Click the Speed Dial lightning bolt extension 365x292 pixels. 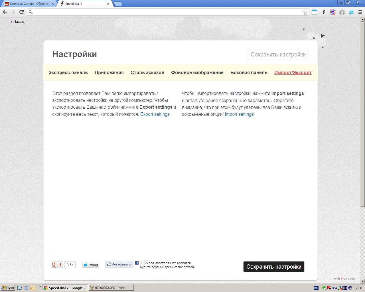324,12
